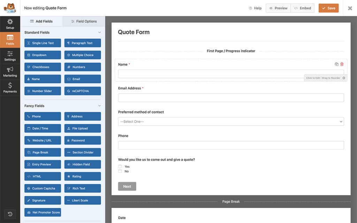
Task: Collapse the Fancy Fields section
Action: pos(99,106)
